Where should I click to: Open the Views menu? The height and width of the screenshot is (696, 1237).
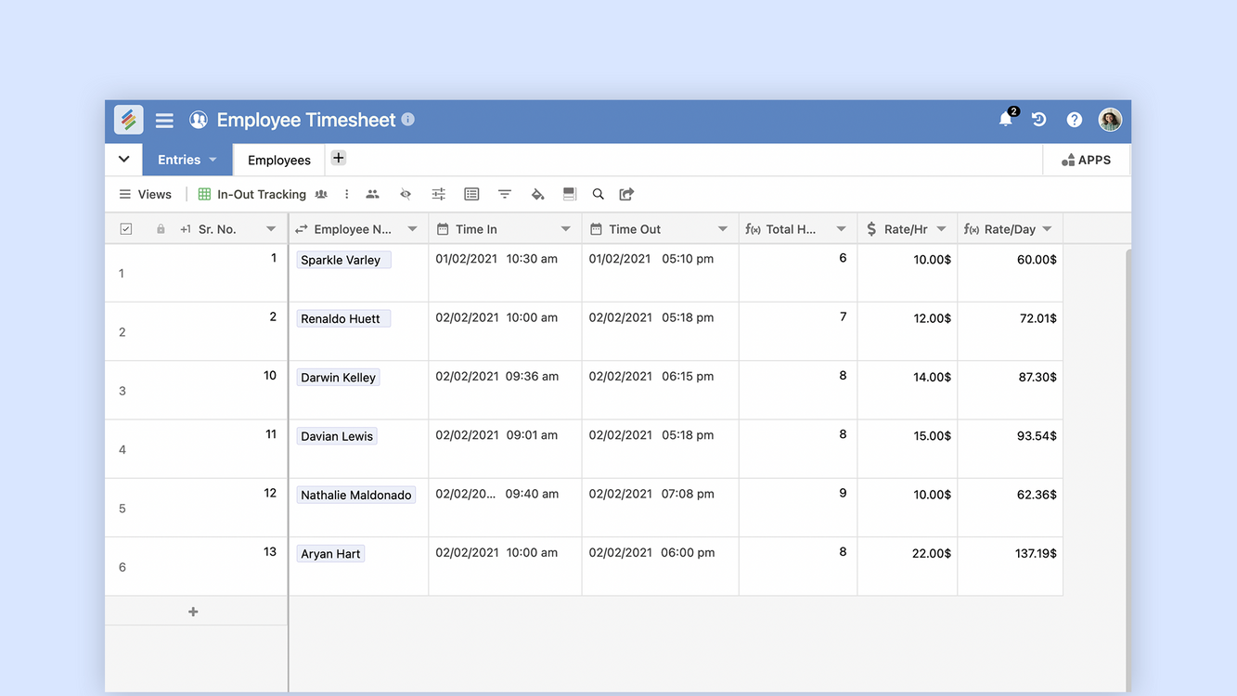[x=146, y=194]
